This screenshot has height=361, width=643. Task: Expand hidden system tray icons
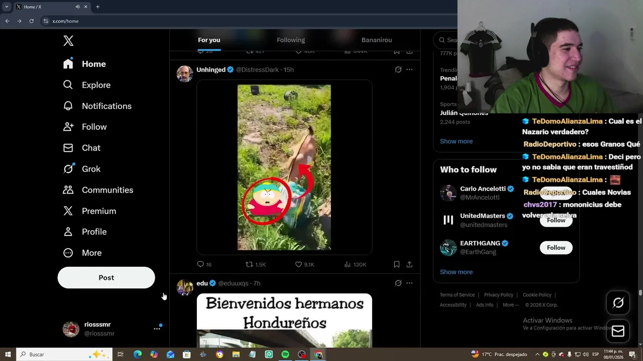(537, 354)
